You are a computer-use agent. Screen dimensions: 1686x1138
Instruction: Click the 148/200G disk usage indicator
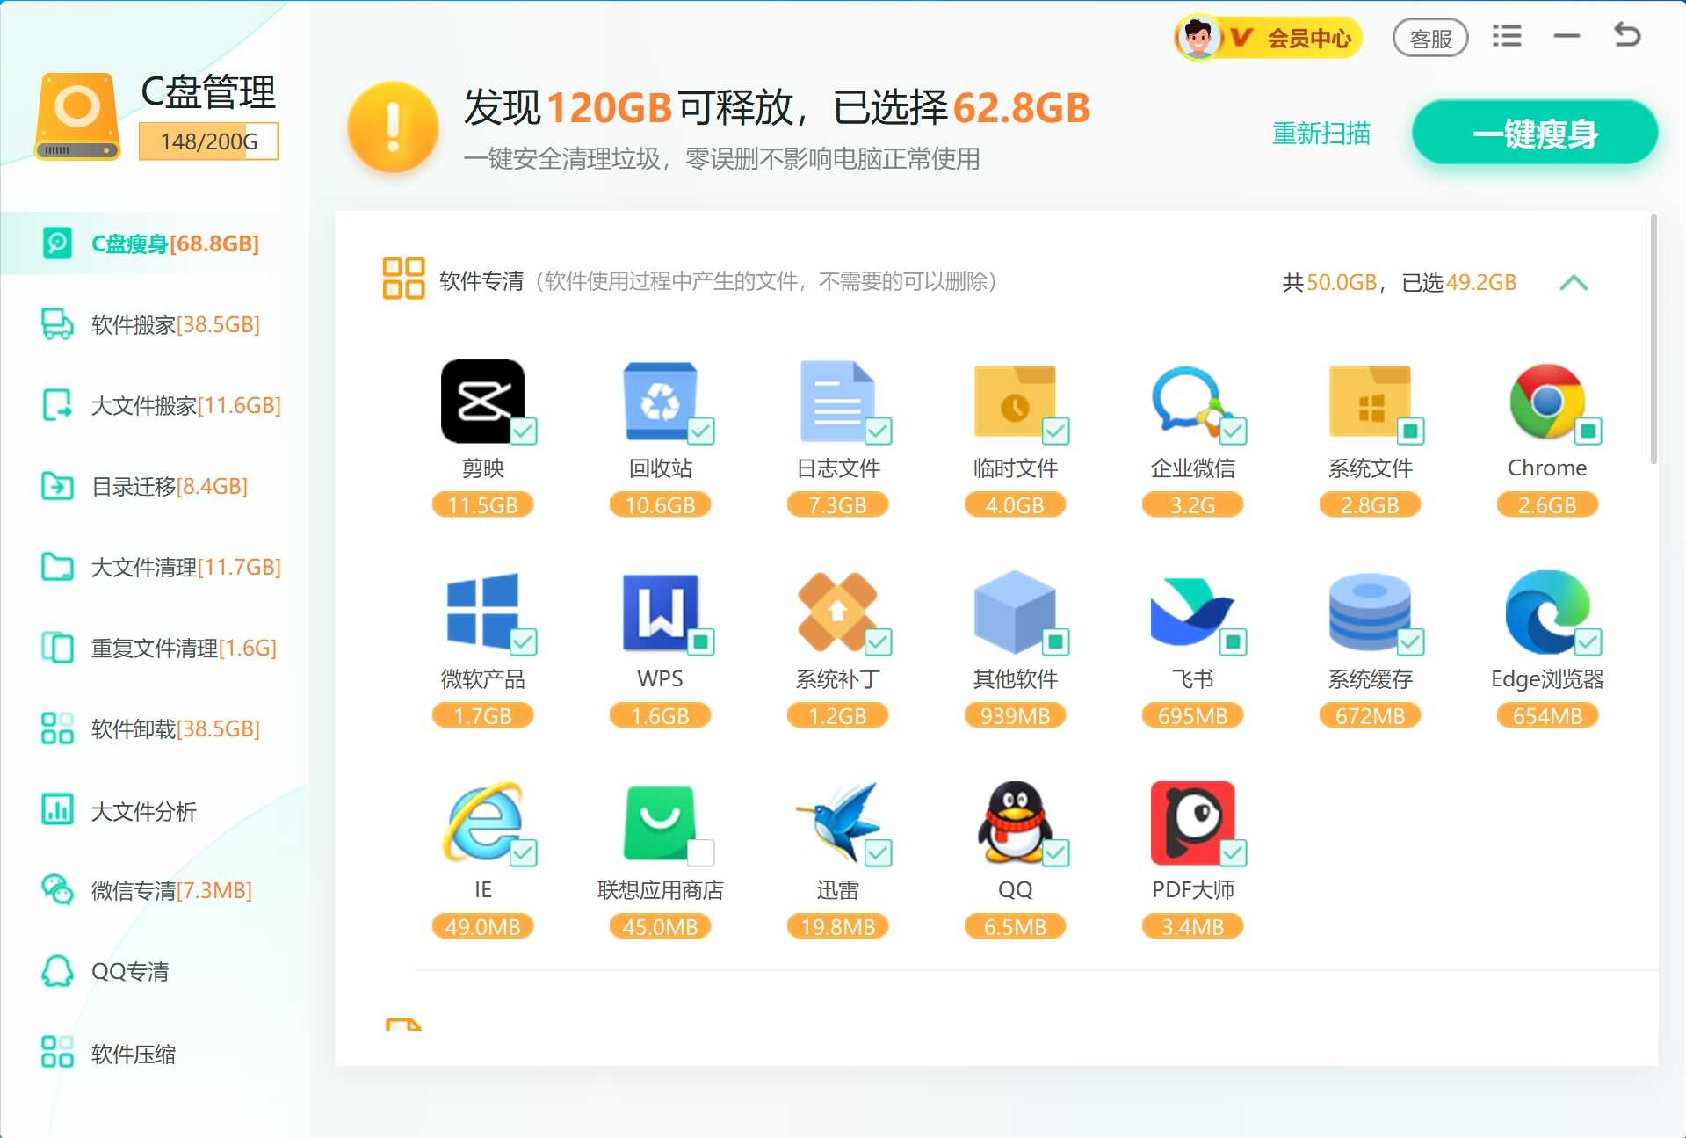tap(208, 141)
